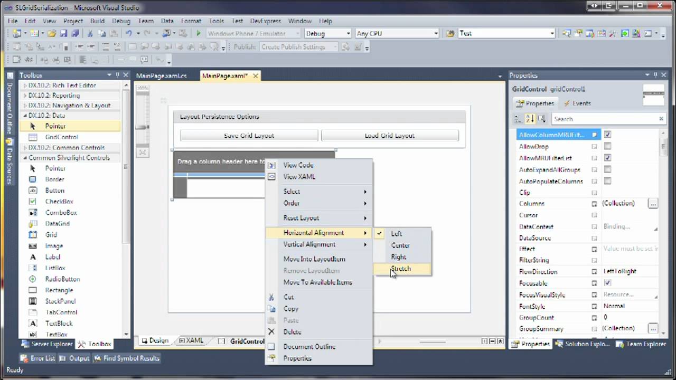
Task: Collapse the DX.10.2: Data toolbox group
Action: click(25, 116)
